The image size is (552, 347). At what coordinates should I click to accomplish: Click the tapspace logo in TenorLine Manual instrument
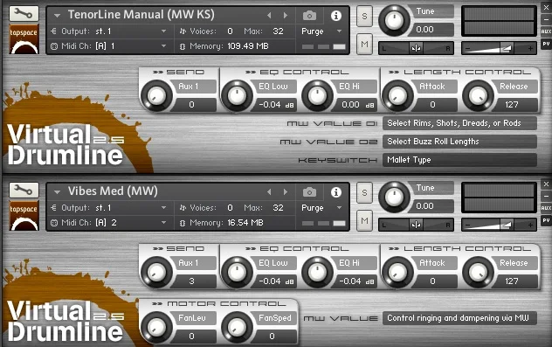tap(24, 38)
